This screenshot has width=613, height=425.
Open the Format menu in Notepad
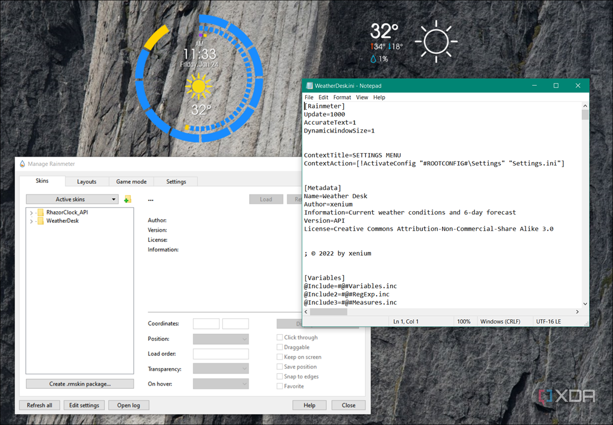coord(342,97)
